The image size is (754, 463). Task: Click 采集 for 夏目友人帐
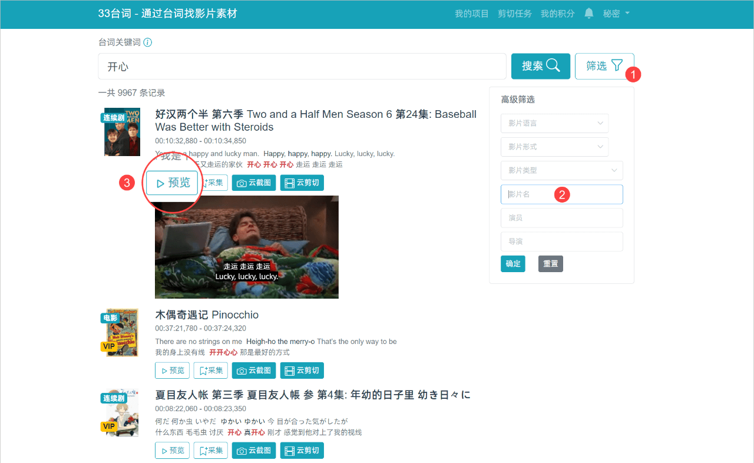pos(211,451)
